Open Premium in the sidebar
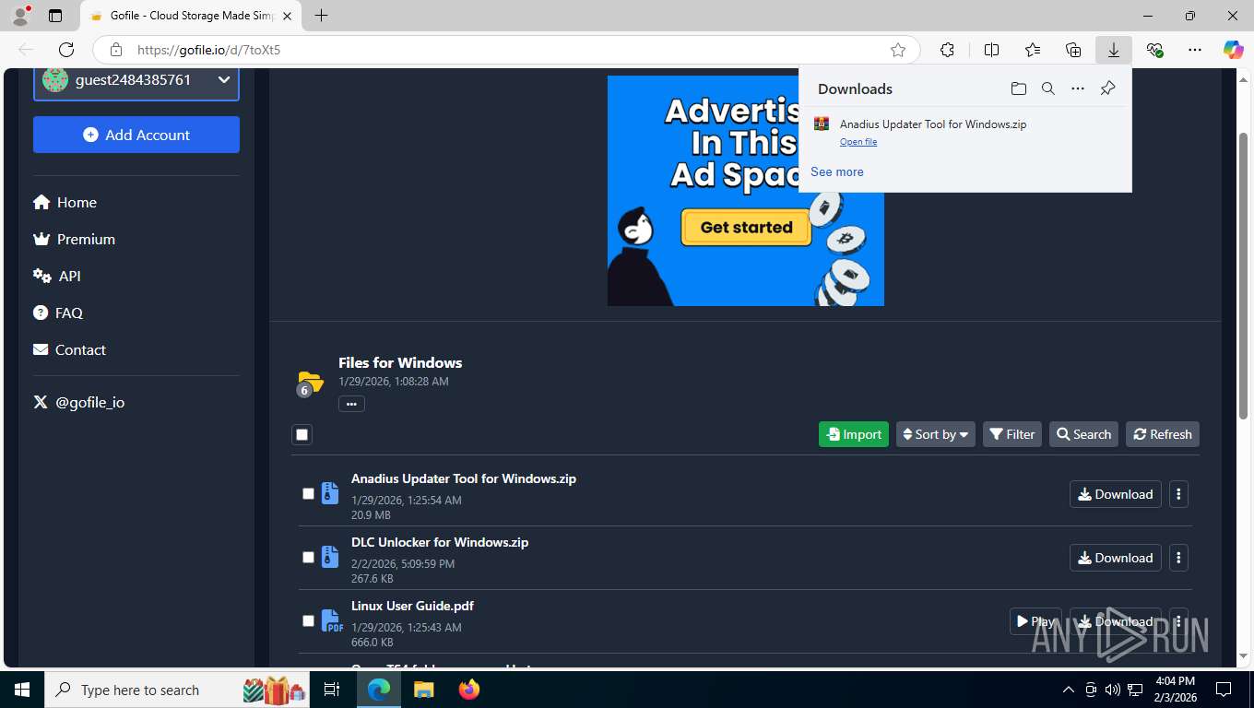 pyautogui.click(x=74, y=239)
